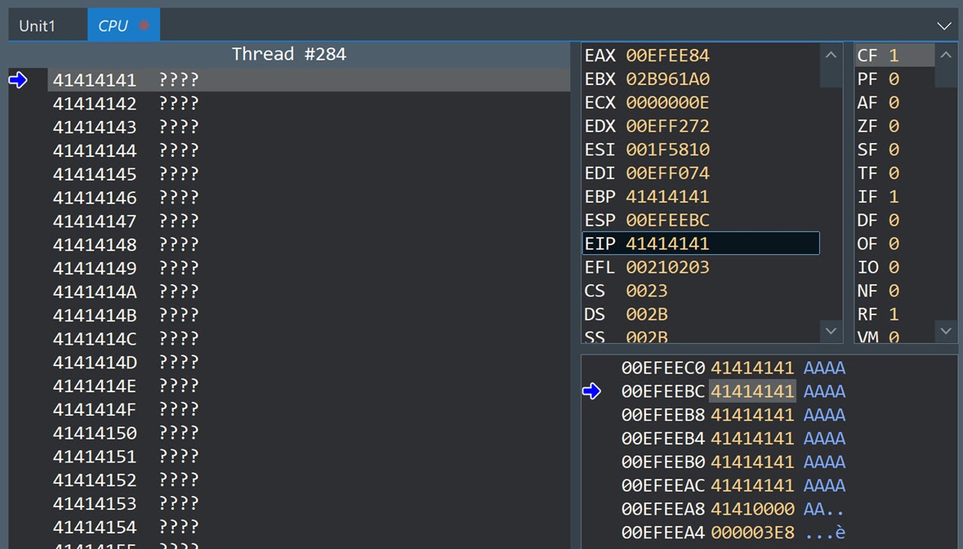The image size is (963, 549).
Task: Select disassembly row 41414152
Action: click(x=309, y=480)
